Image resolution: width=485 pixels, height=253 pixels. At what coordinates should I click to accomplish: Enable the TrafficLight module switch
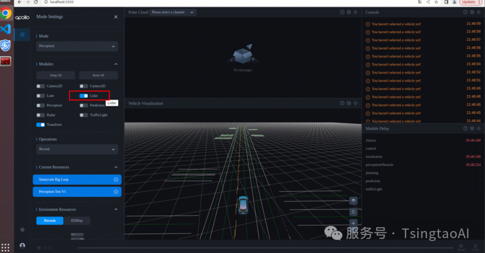click(84, 115)
